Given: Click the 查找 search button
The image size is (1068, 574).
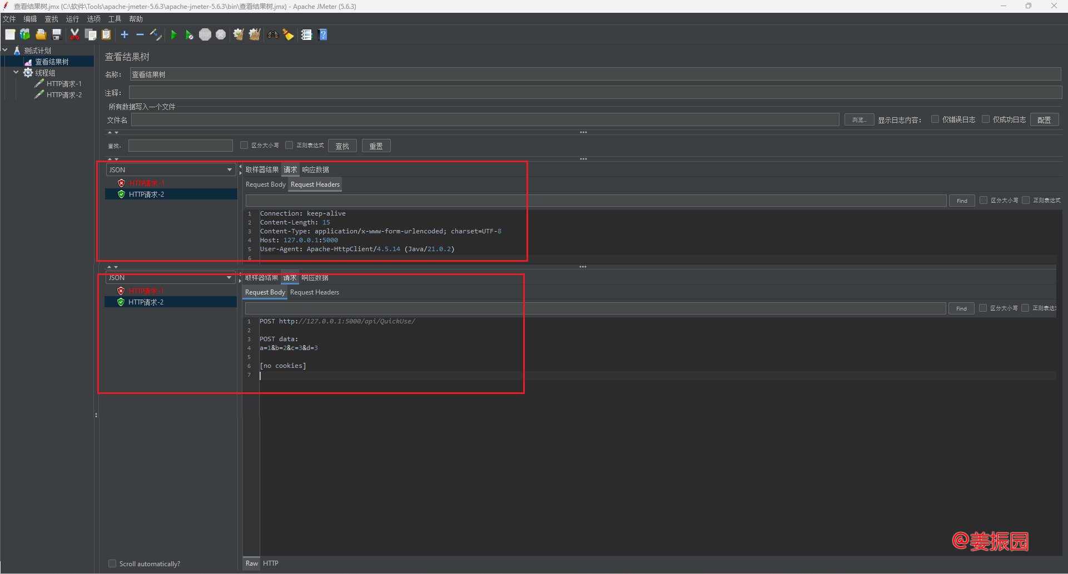Looking at the screenshot, I should click(x=342, y=146).
